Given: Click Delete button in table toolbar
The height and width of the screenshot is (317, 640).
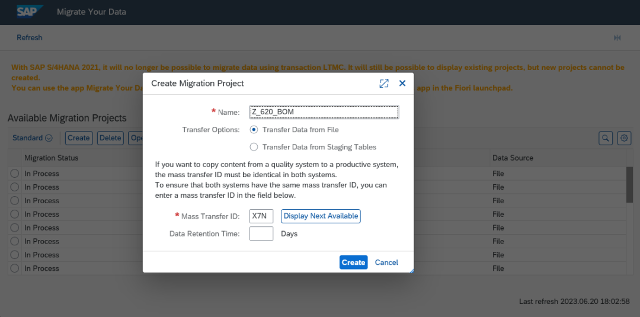Looking at the screenshot, I should 110,138.
